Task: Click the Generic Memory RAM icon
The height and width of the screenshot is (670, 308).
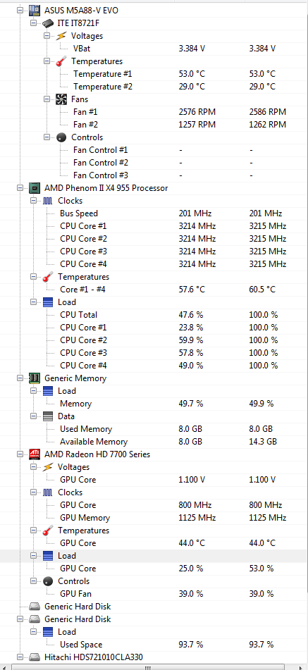Action: pos(35,378)
